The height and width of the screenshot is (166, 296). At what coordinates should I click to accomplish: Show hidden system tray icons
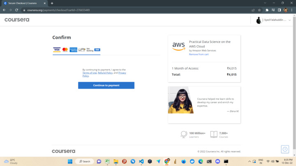[x=250, y=161]
